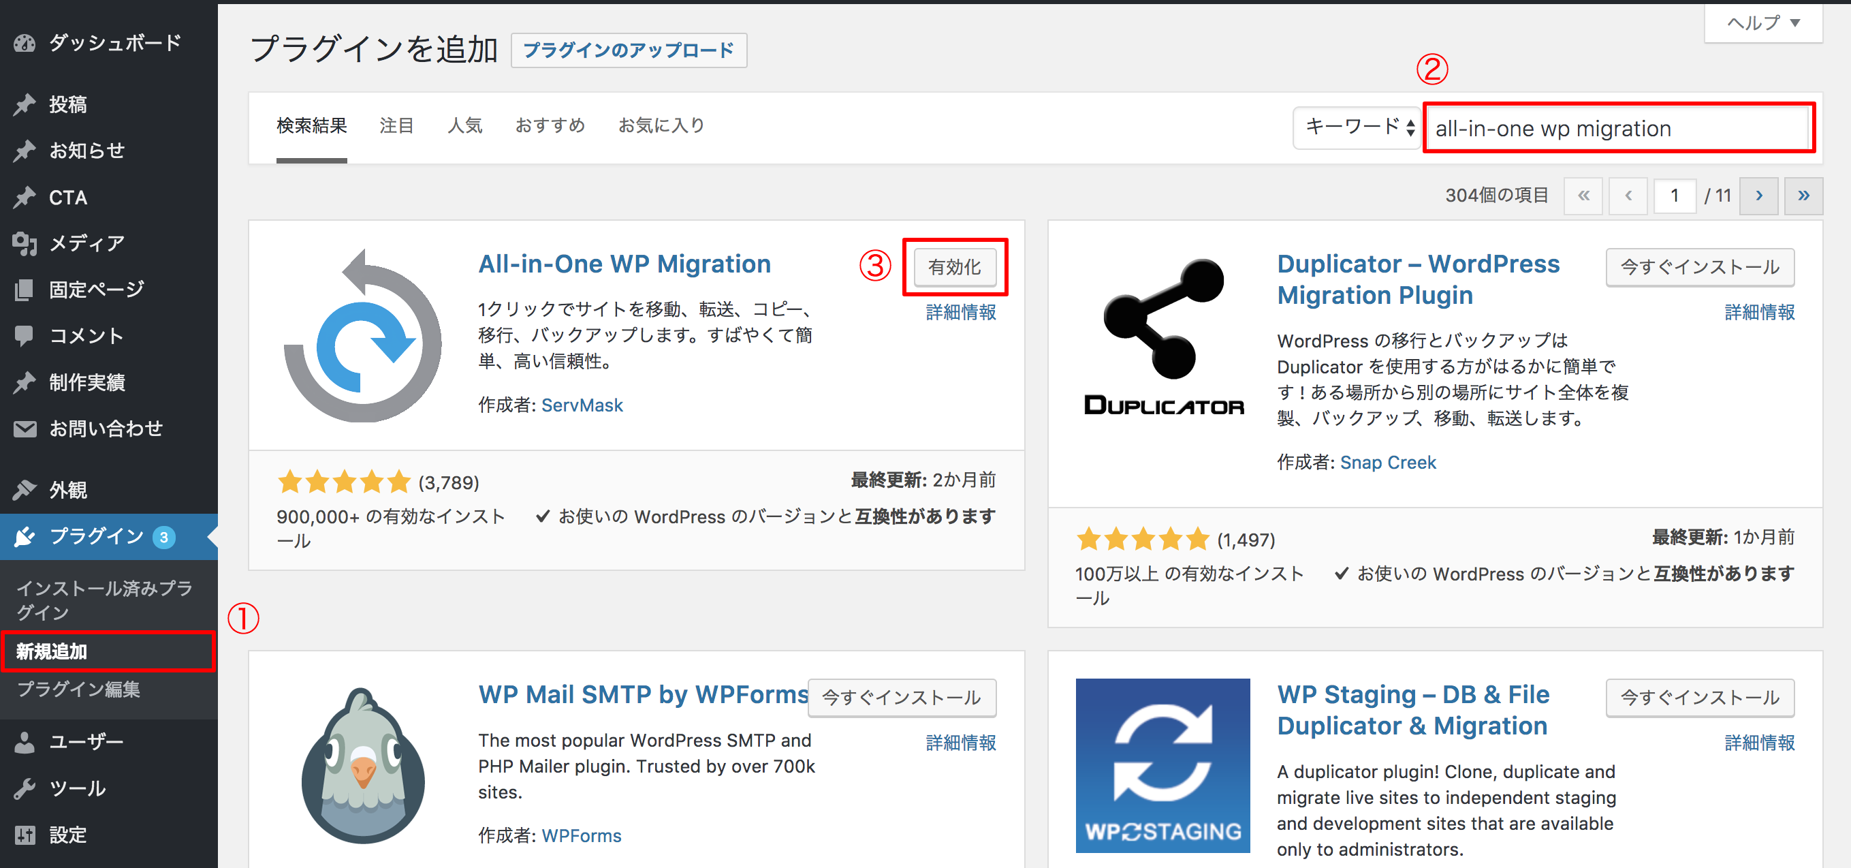This screenshot has width=1851, height=868.
Task: Click the お問い合わせ envelope icon
Action: coord(25,429)
